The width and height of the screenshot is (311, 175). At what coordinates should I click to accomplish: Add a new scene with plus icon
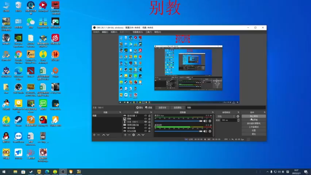[94, 135]
